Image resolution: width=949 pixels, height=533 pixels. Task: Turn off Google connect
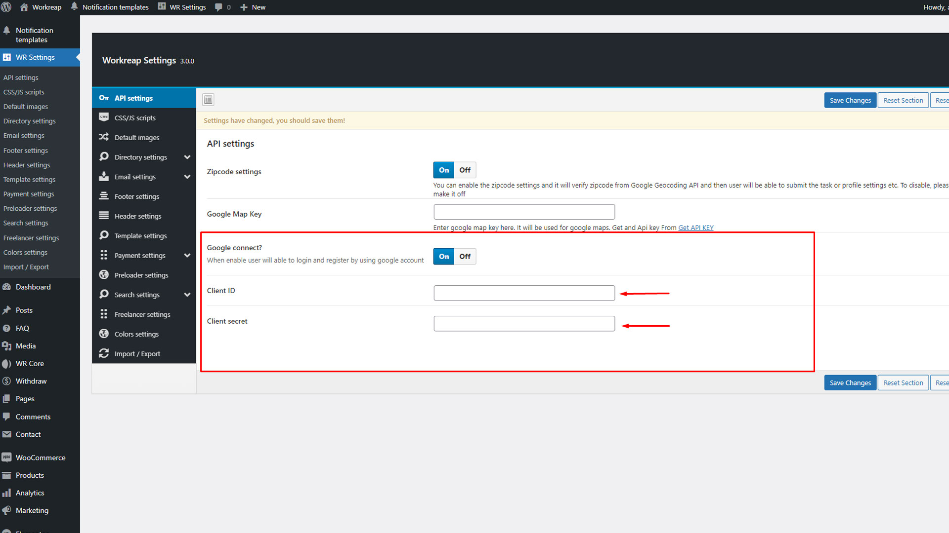pyautogui.click(x=465, y=257)
